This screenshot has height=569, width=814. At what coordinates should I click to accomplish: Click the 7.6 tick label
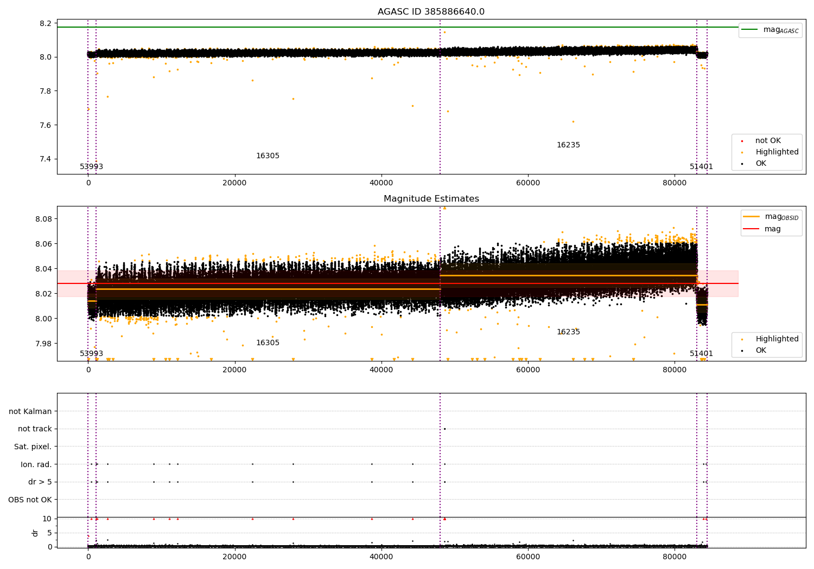46,125
